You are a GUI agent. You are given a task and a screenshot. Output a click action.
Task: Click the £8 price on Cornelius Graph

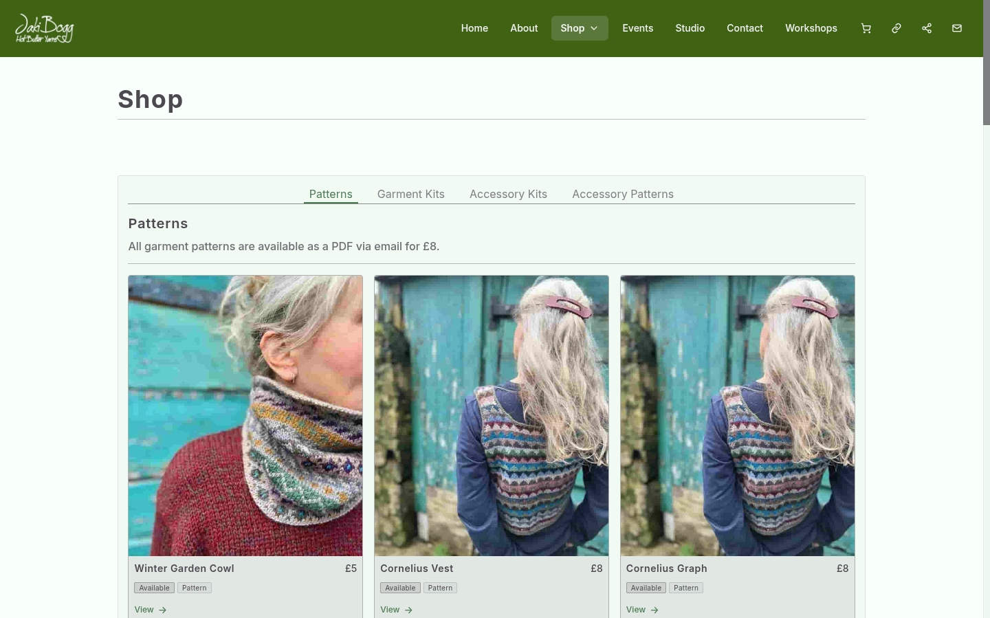coord(843,569)
